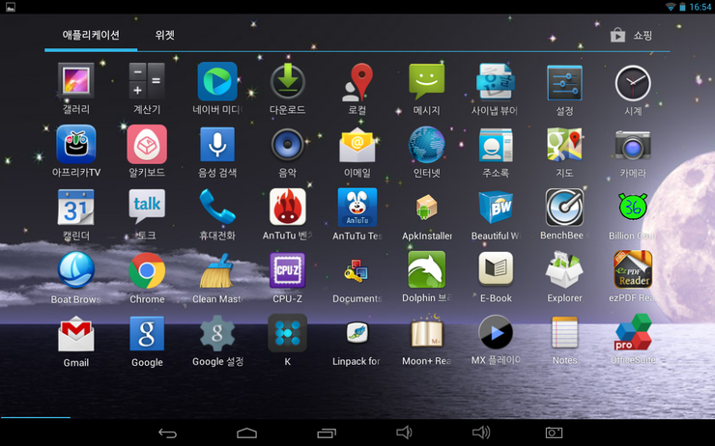Open the Chrome browser

pos(147,270)
